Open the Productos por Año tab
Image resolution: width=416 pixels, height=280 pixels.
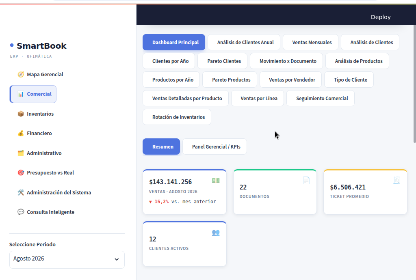pos(171,80)
